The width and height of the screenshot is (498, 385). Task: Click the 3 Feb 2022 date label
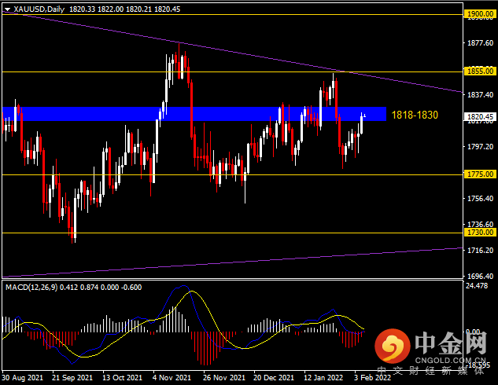coord(373,378)
